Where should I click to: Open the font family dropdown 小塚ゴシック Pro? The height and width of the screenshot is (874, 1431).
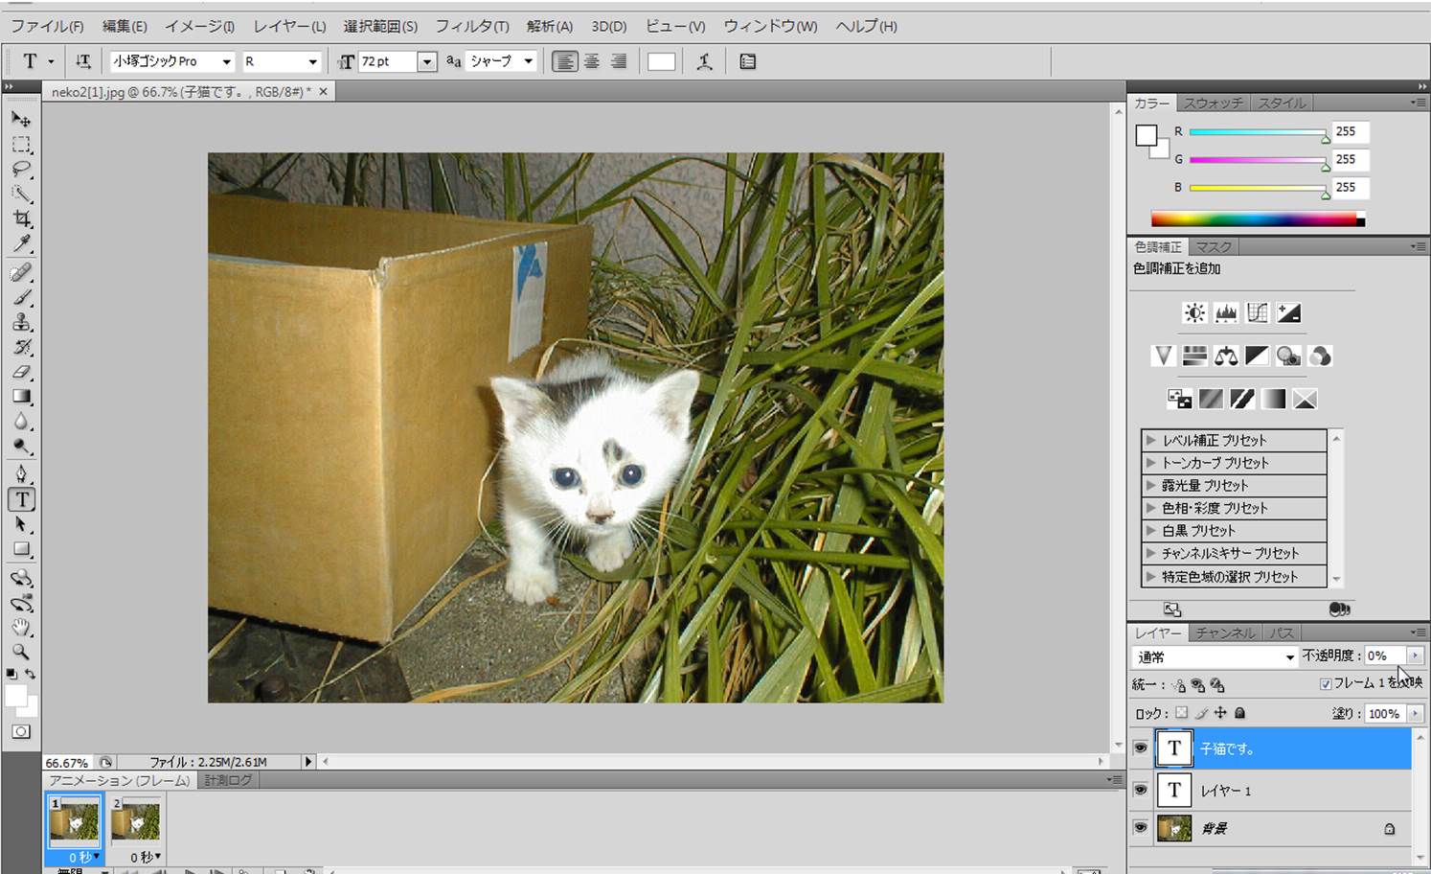226,61
